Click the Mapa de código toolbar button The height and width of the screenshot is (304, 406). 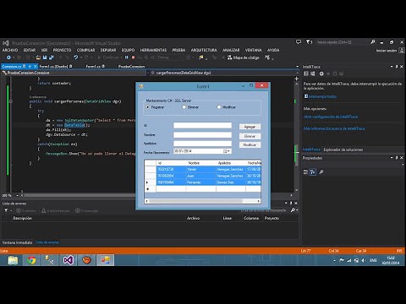coord(244,57)
